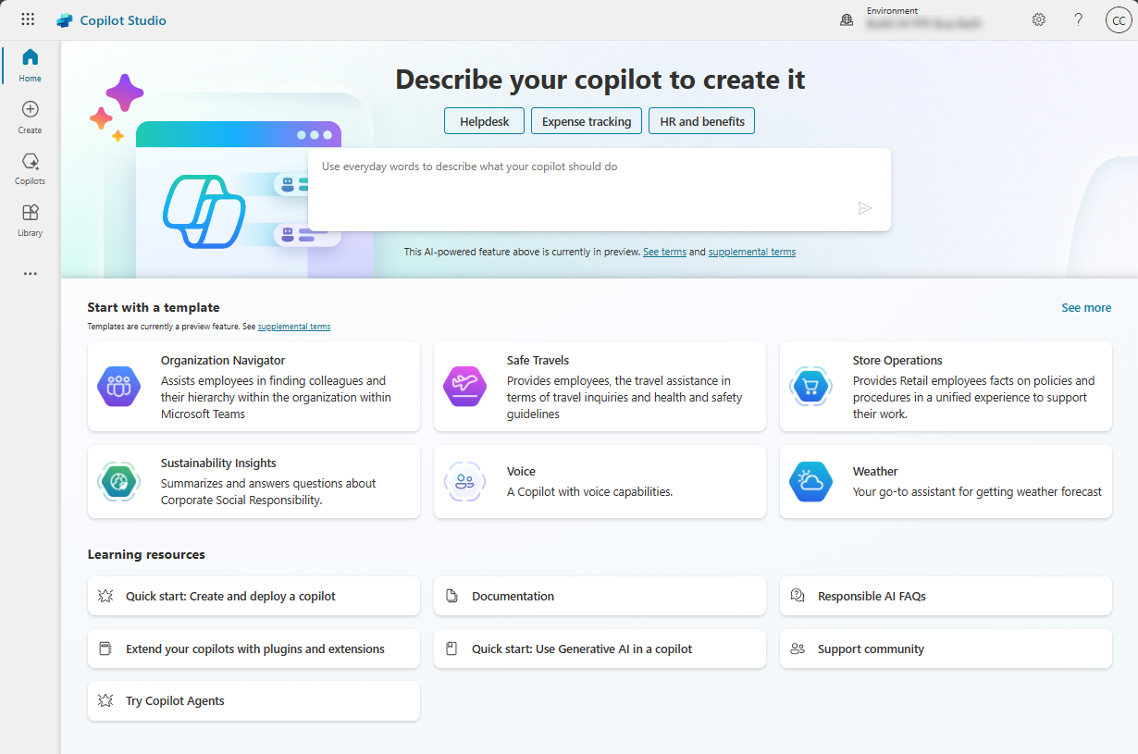The width and height of the screenshot is (1138, 754).
Task: Select the Sustainability Insights template icon
Action: coord(118,481)
